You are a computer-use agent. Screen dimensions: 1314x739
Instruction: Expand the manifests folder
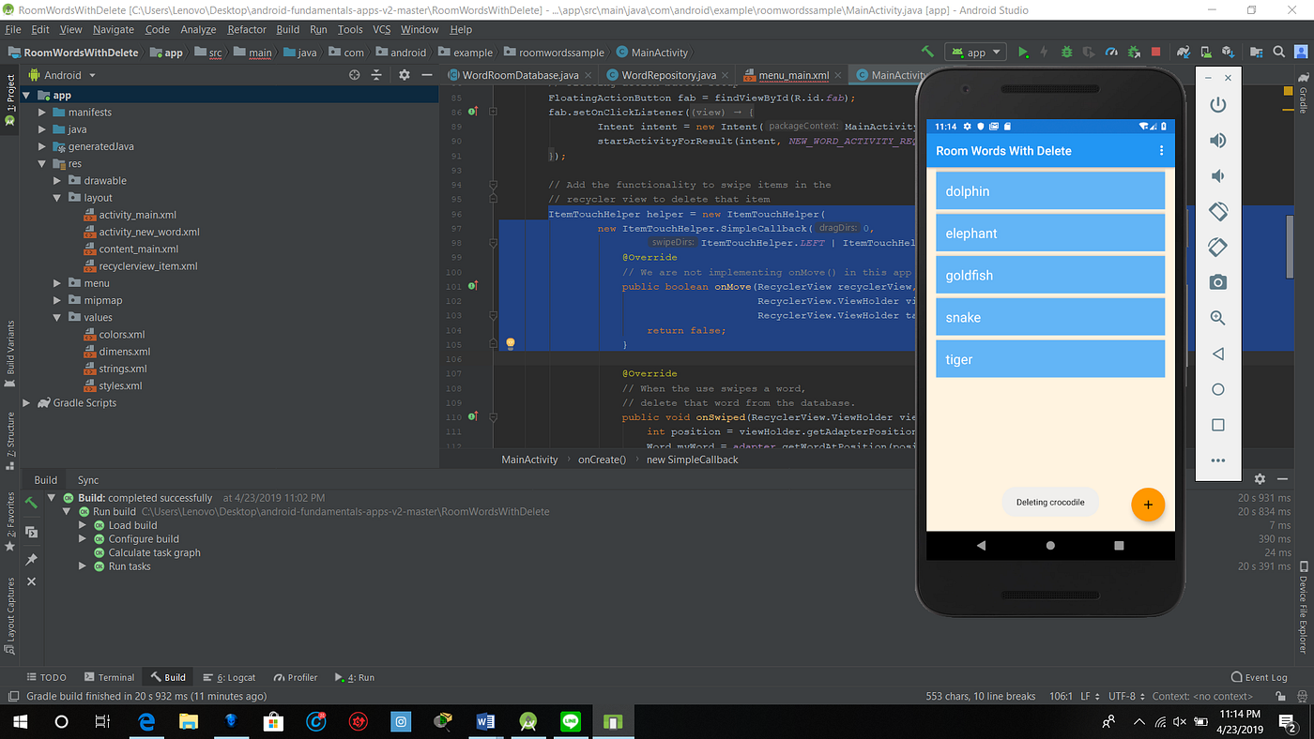(41, 112)
